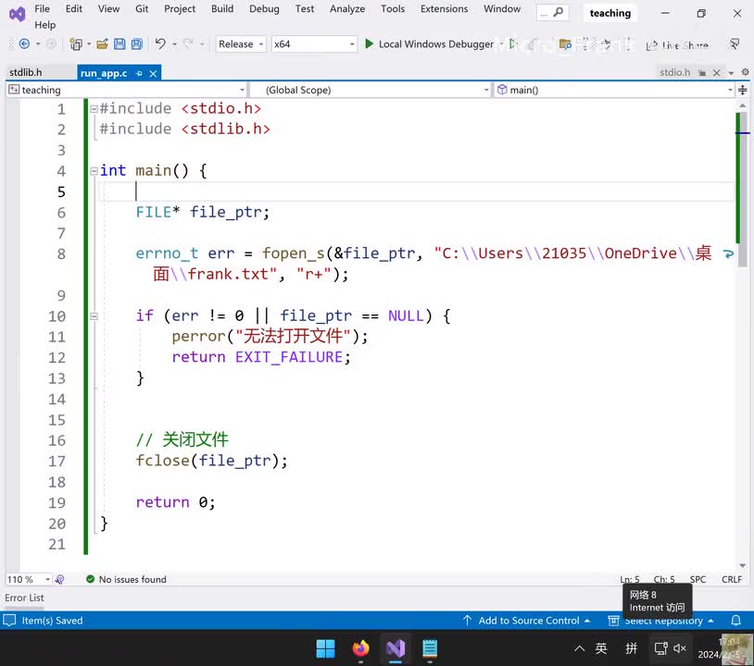Collapse the if block on line 10
Image resolution: width=754 pixels, height=666 pixels.
94,316
